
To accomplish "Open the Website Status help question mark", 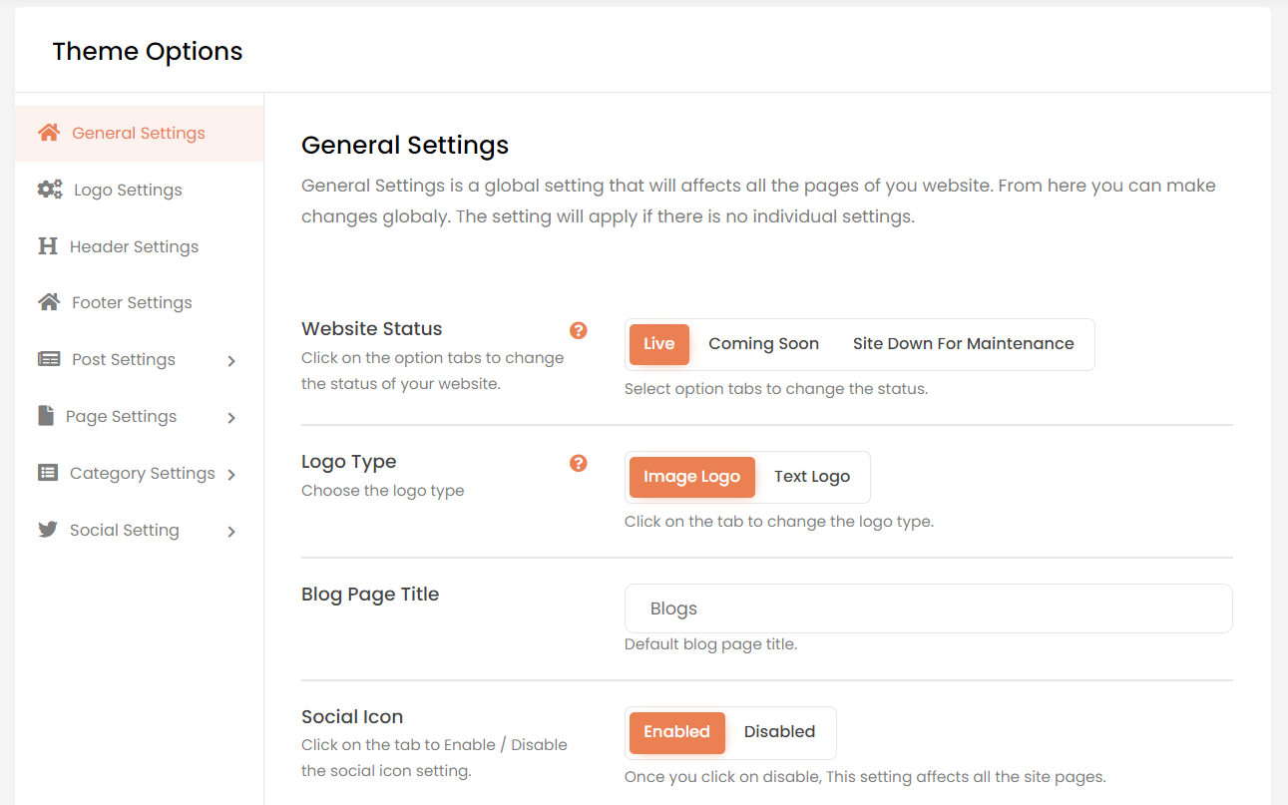I will tap(578, 330).
